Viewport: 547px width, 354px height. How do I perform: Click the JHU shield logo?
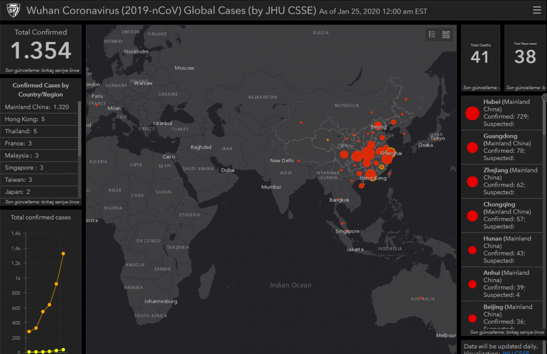pos(13,10)
